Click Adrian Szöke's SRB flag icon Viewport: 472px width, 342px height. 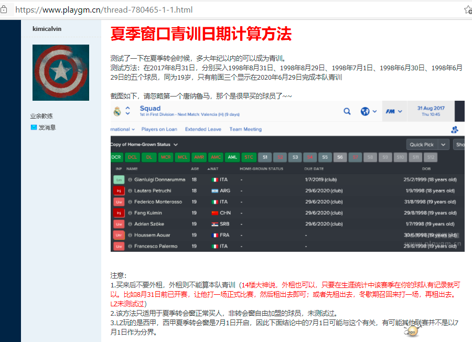[214, 225]
